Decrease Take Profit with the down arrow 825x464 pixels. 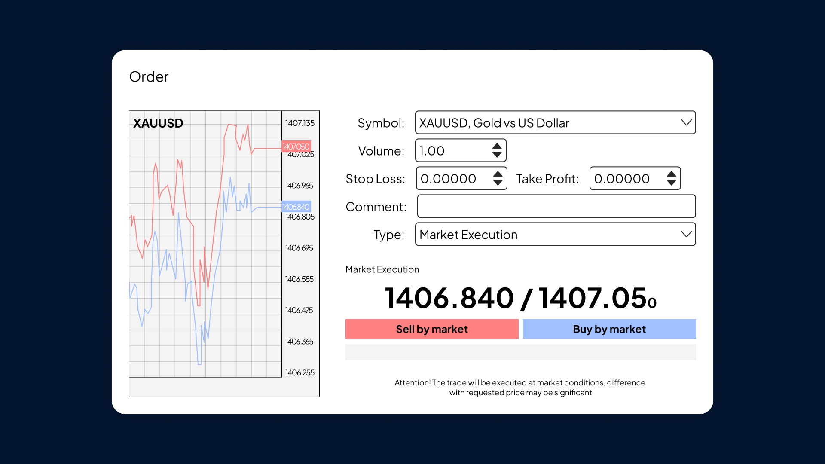point(672,183)
